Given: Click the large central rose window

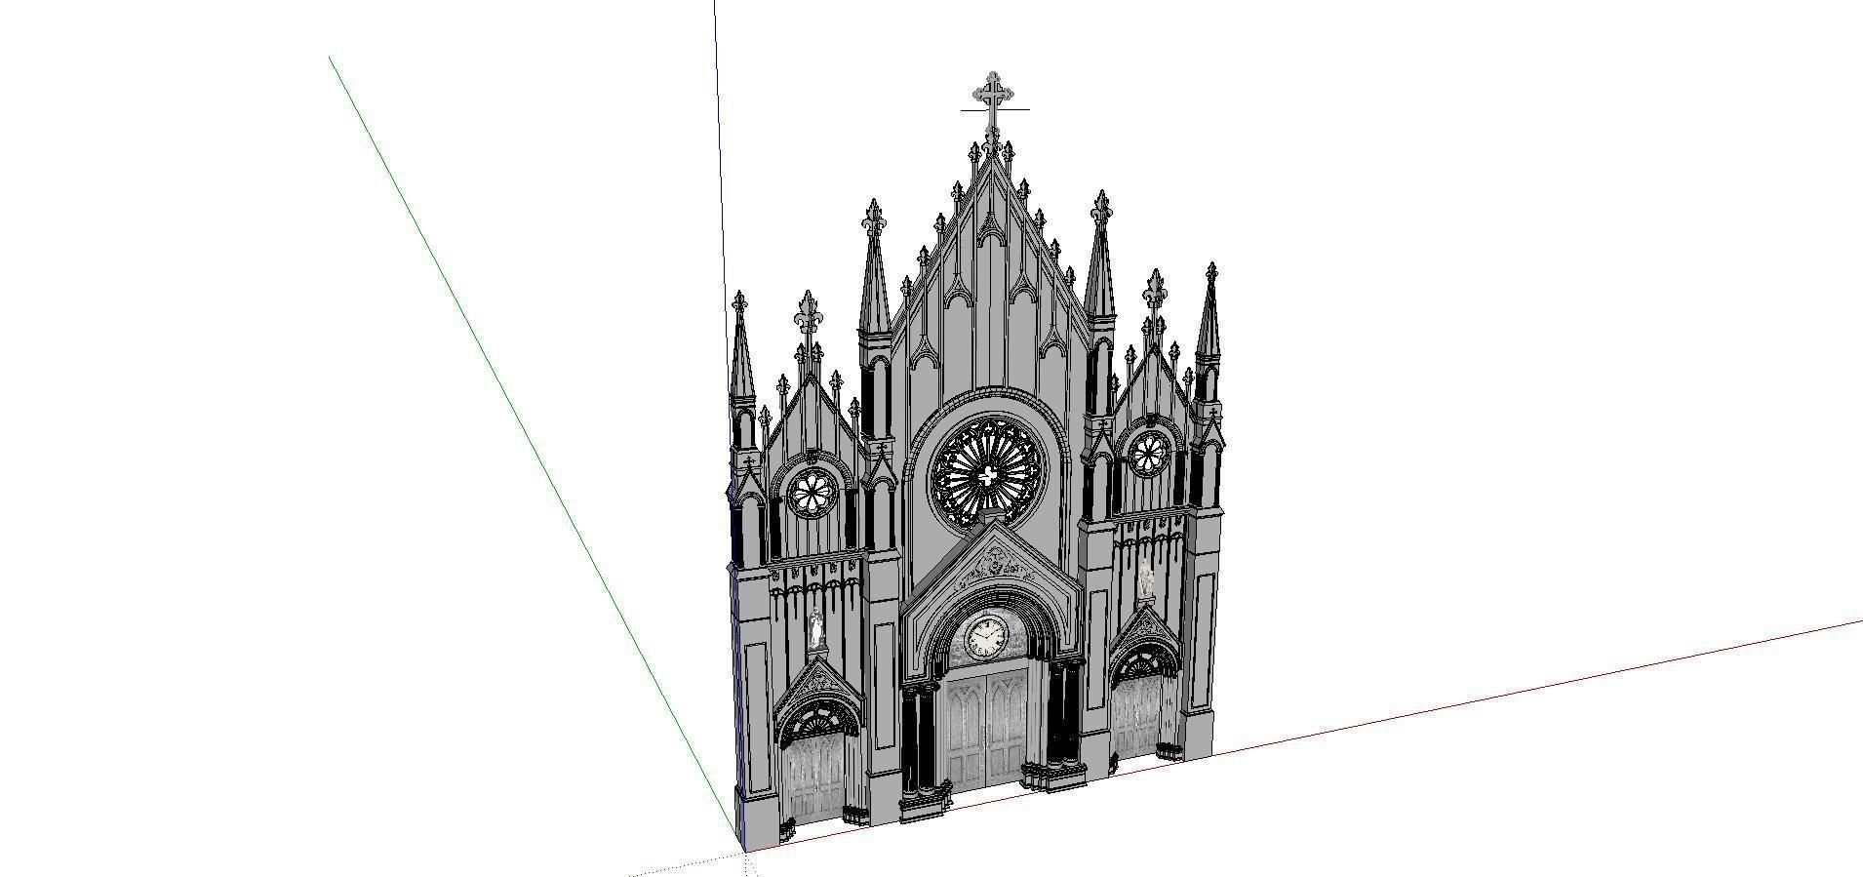Looking at the screenshot, I should tap(988, 475).
